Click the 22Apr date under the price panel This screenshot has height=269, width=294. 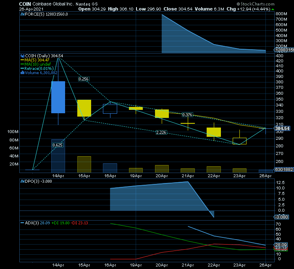coord(214,176)
